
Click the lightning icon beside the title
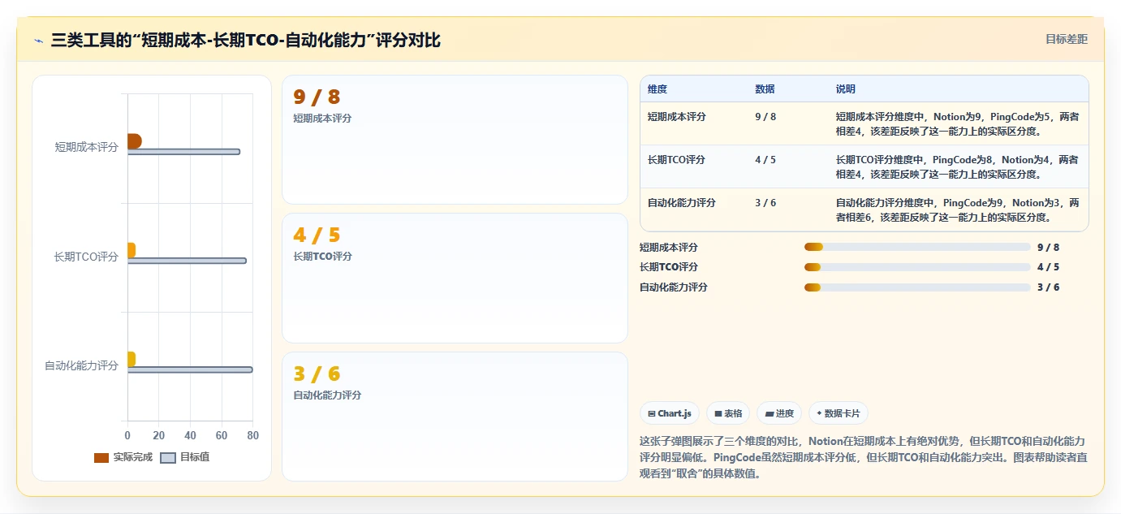(39, 41)
